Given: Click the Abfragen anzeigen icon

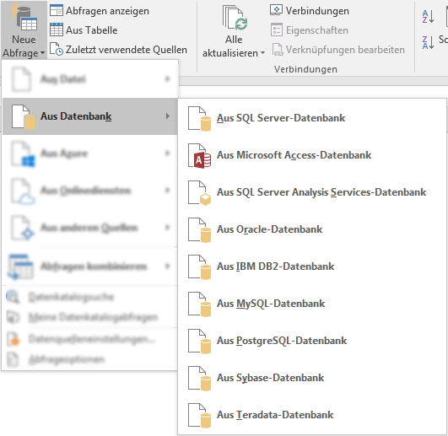Looking at the screenshot, I should point(57,11).
